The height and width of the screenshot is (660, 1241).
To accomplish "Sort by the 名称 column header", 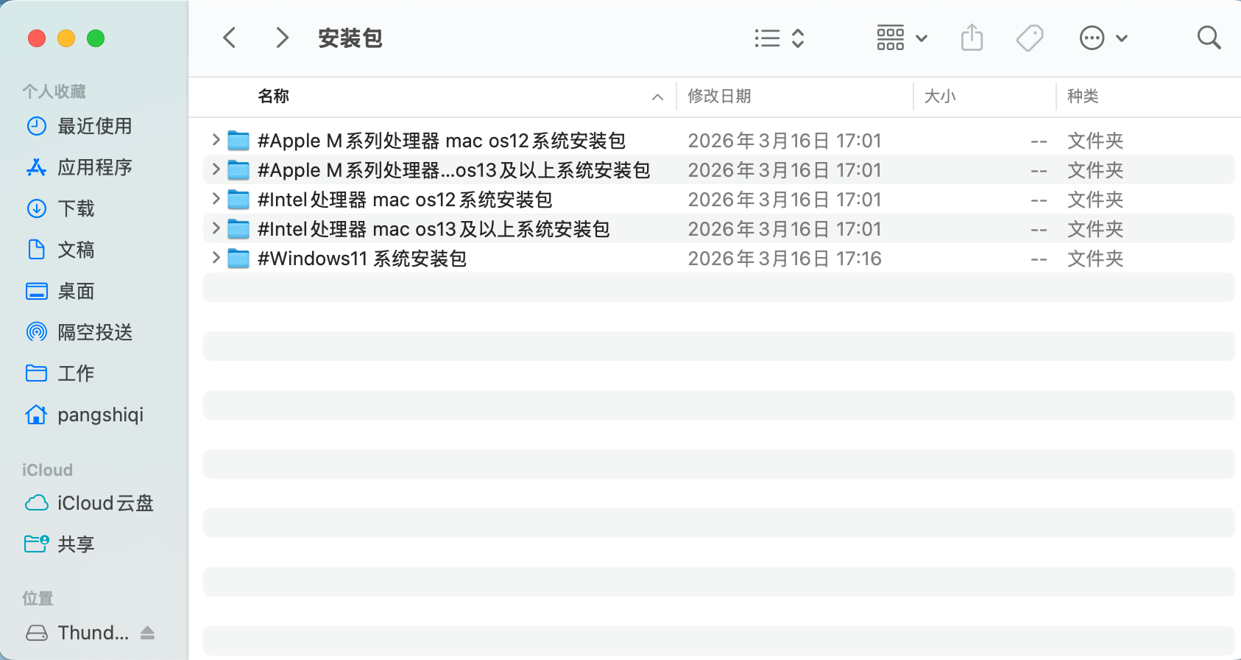I will 274,96.
